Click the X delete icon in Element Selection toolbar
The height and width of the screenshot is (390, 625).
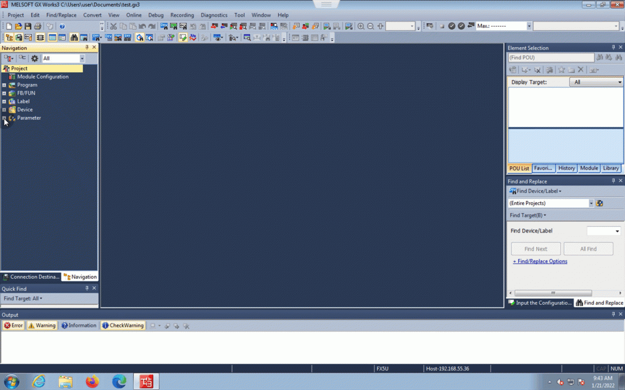coord(581,70)
